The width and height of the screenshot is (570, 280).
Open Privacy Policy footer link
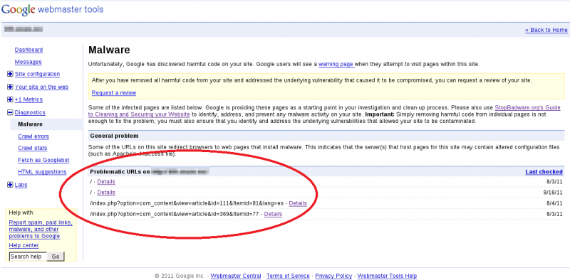pyautogui.click(x=333, y=276)
